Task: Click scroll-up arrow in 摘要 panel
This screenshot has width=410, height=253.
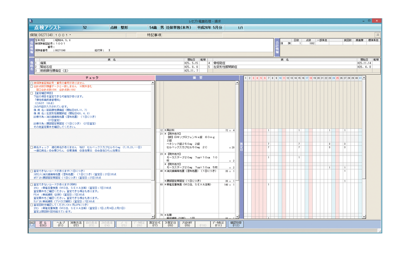Action: (237, 83)
